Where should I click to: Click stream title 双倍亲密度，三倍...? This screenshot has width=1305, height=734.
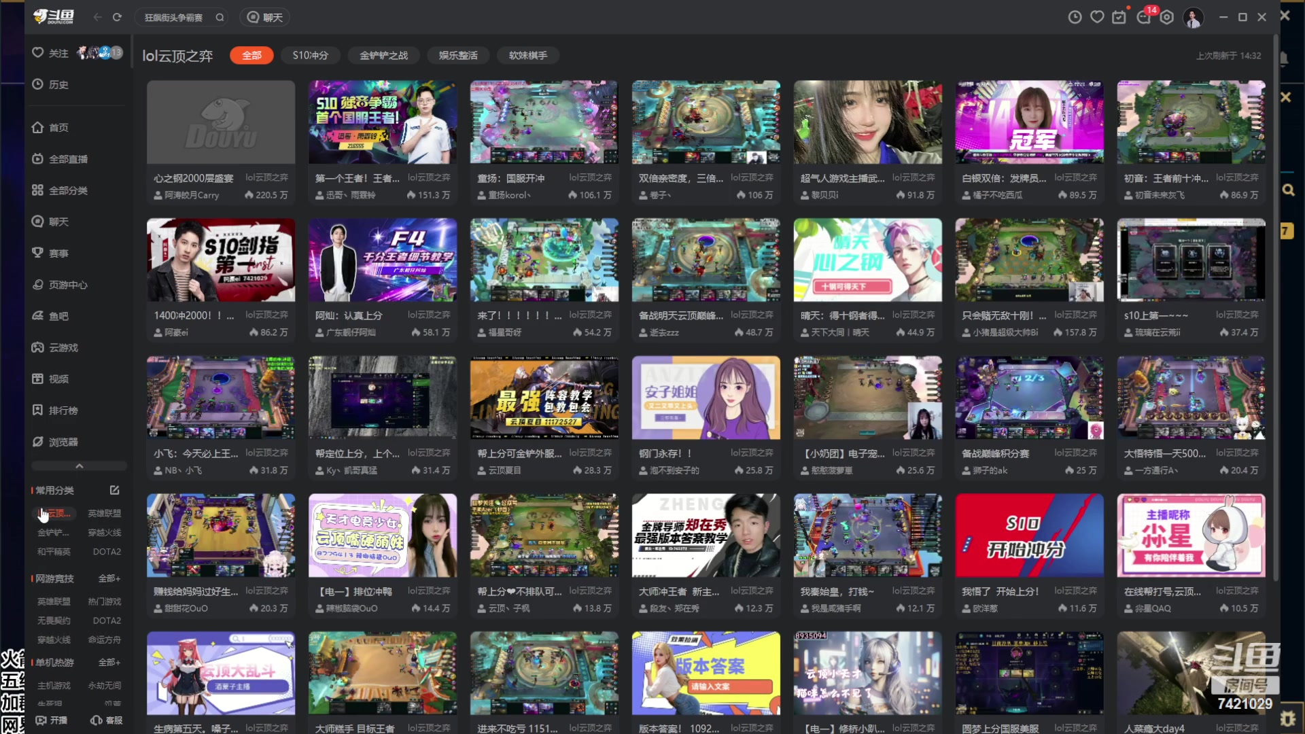coord(680,178)
